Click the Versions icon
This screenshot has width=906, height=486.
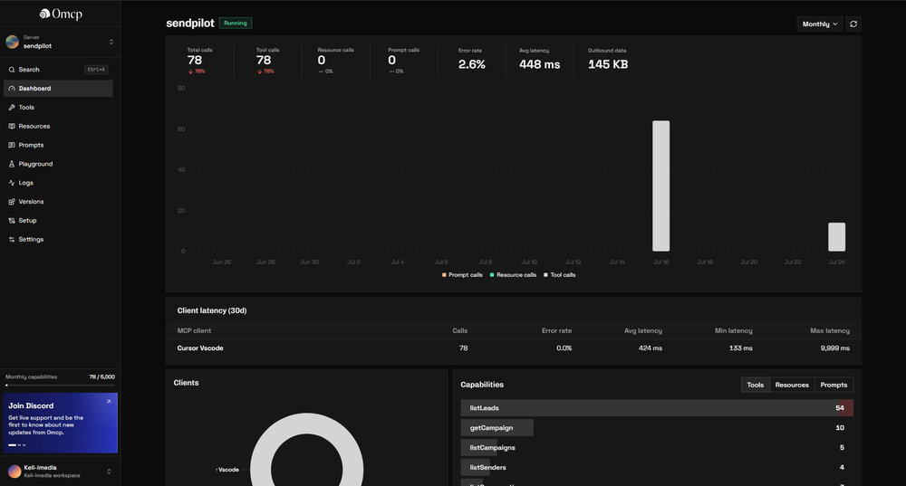(12, 202)
